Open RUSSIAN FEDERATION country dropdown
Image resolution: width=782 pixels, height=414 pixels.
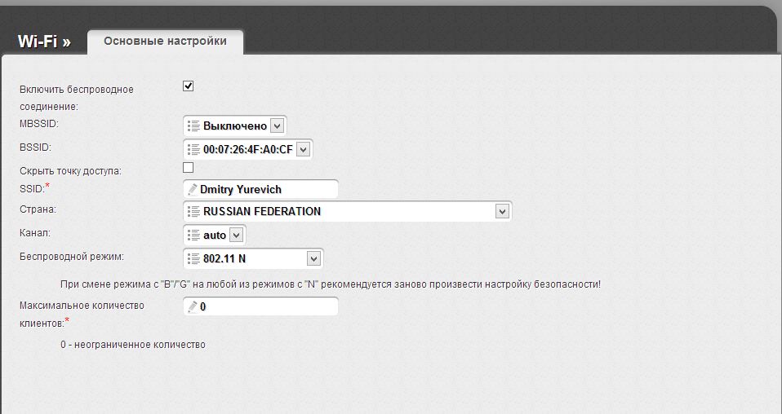(501, 211)
